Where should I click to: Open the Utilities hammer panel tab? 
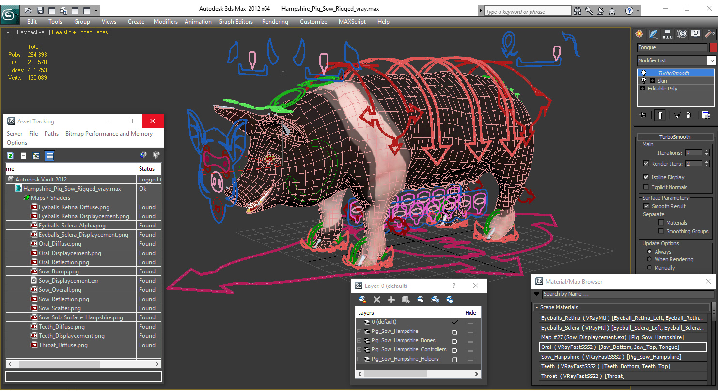coord(709,34)
